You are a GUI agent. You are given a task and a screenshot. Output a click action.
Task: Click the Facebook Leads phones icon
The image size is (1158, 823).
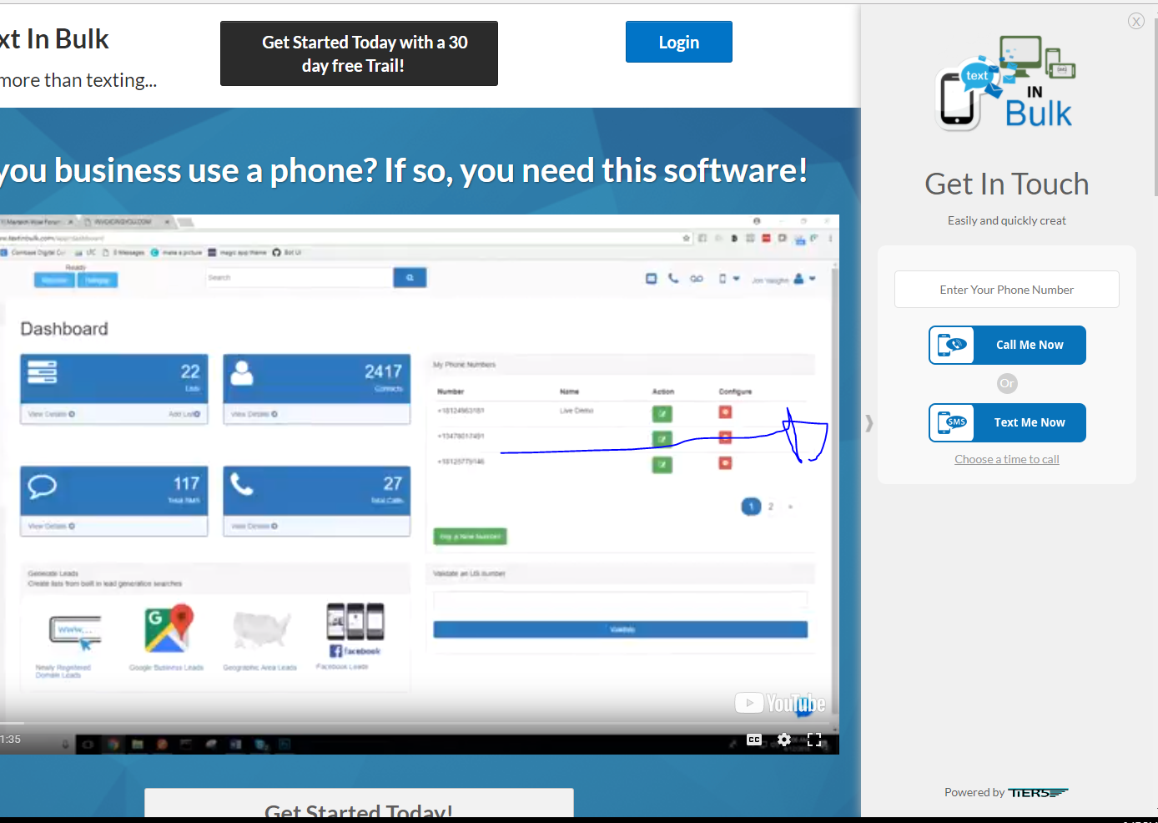[355, 629]
